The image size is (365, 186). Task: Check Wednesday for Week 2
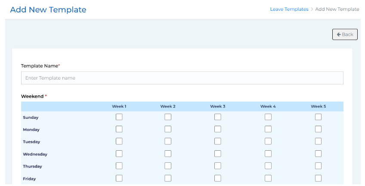coord(168,154)
